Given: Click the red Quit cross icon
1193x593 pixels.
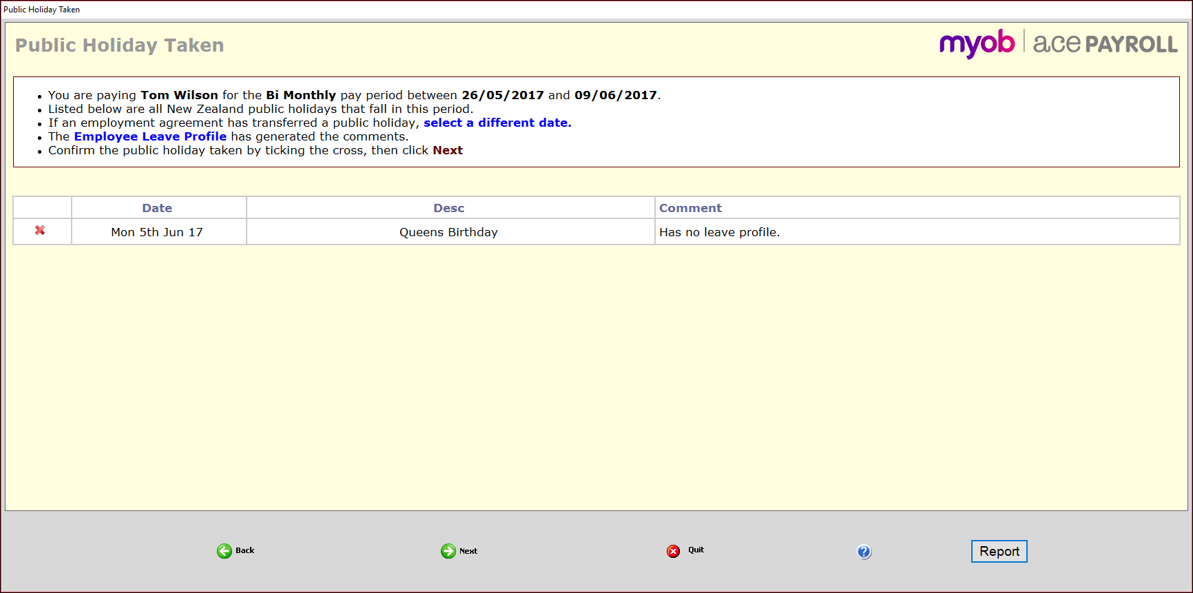Looking at the screenshot, I should [674, 551].
